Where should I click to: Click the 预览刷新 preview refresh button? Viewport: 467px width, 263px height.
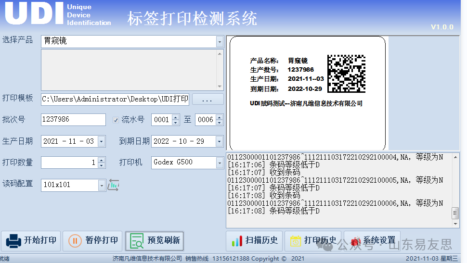pyautogui.click(x=154, y=241)
